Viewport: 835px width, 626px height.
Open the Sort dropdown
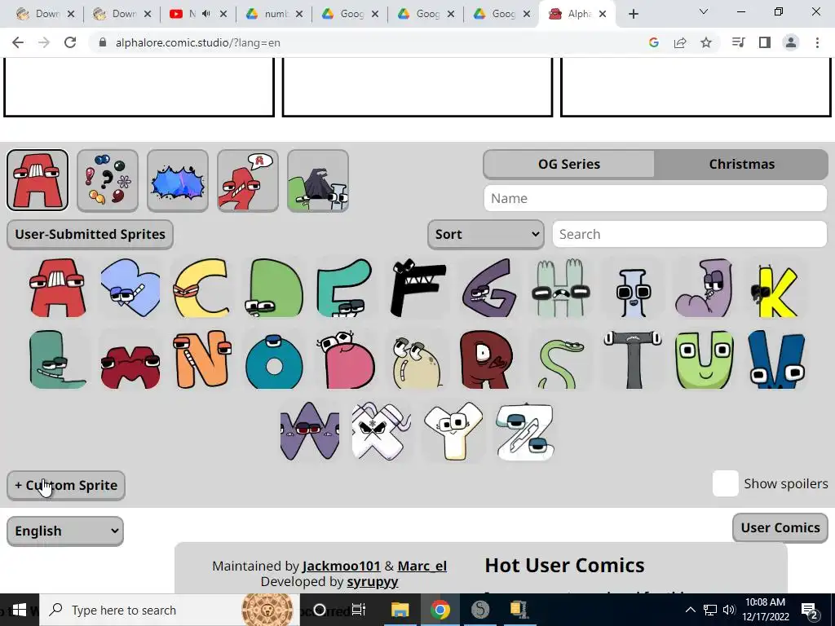pyautogui.click(x=486, y=234)
